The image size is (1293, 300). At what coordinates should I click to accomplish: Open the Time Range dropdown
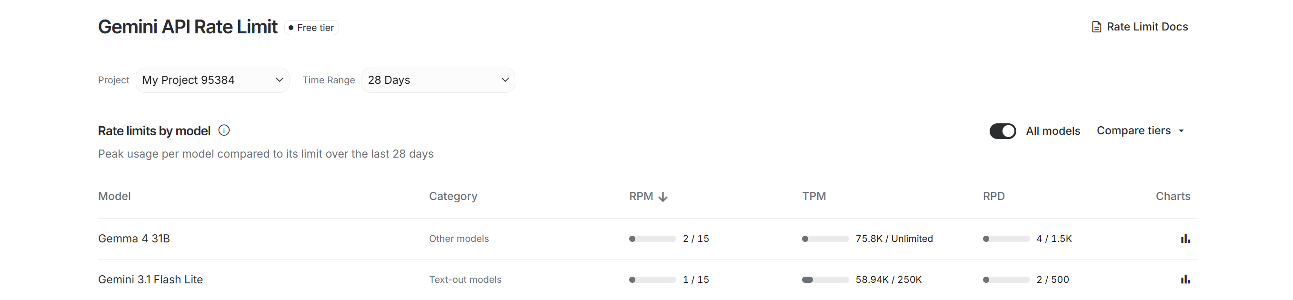pyautogui.click(x=438, y=80)
